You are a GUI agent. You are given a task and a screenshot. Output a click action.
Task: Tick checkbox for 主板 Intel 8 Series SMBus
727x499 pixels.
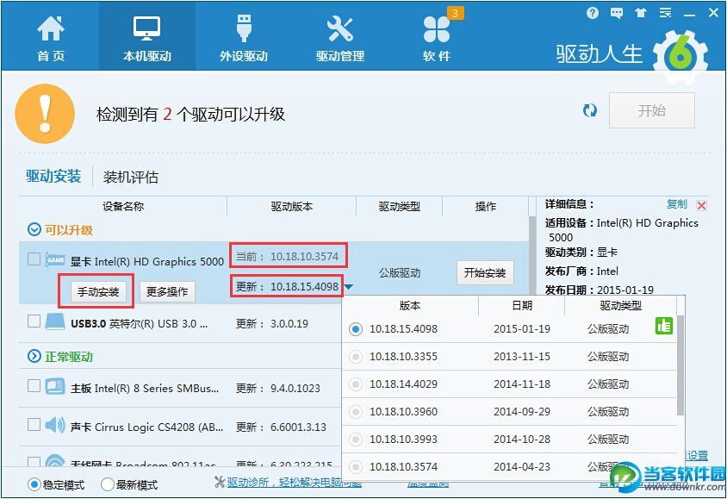pyautogui.click(x=34, y=385)
